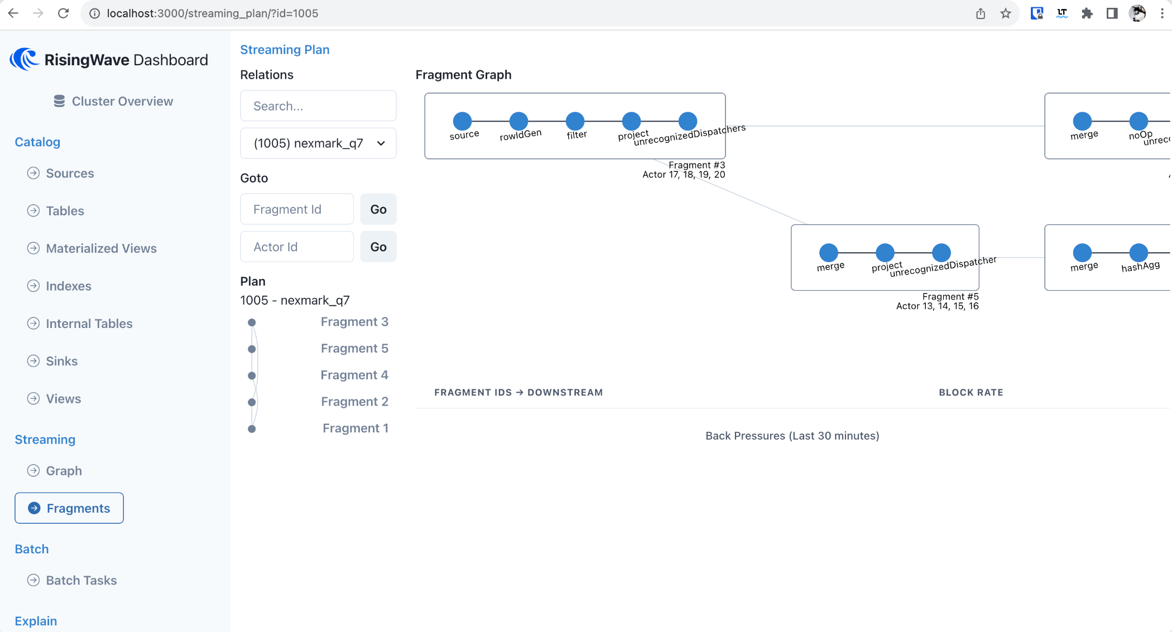Click the Fragment Id input field
Screen dimensions: 1172x632
pos(299,209)
